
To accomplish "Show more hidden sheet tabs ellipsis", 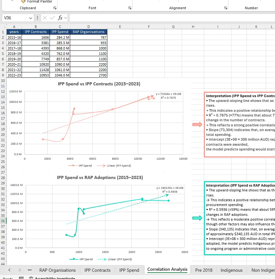I will click(x=30, y=270).
